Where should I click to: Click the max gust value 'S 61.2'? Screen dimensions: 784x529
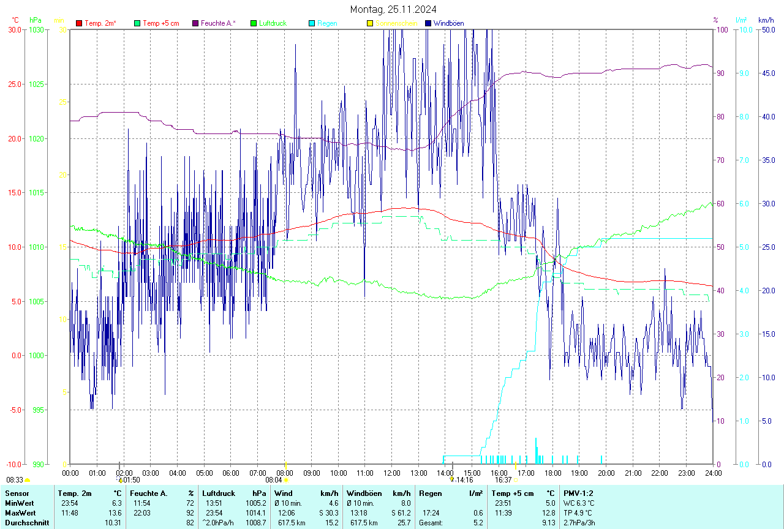coord(401,512)
